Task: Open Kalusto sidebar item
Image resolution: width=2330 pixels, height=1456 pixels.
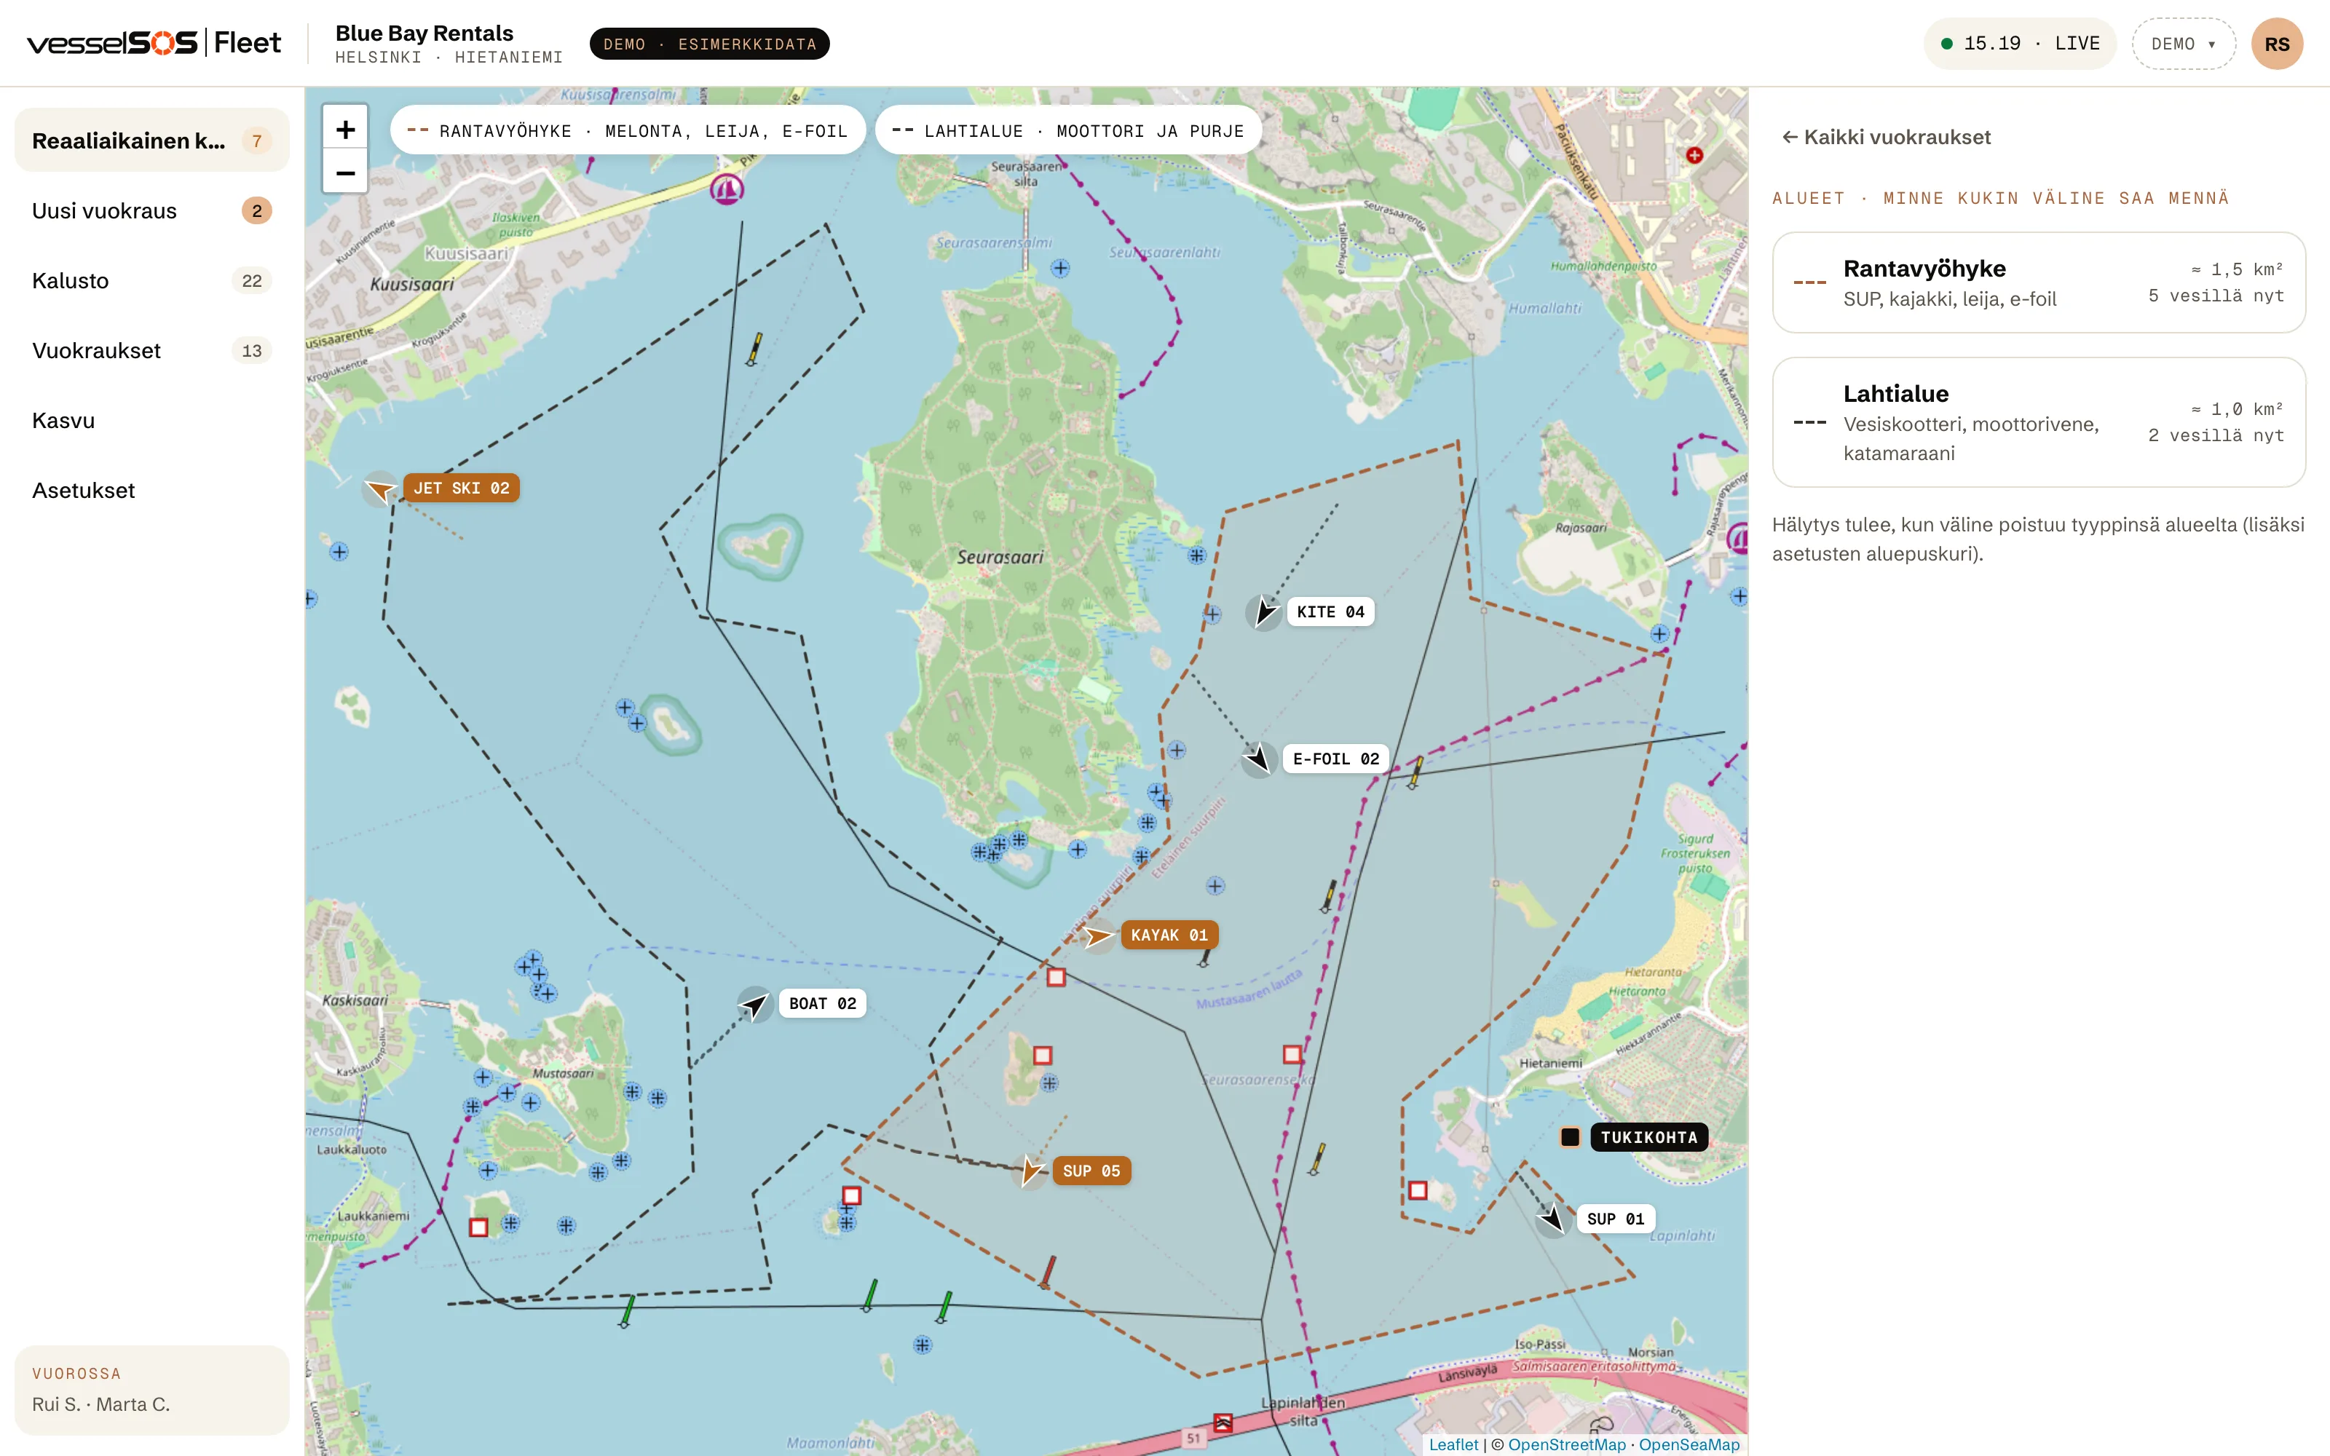Action: click(x=152, y=280)
